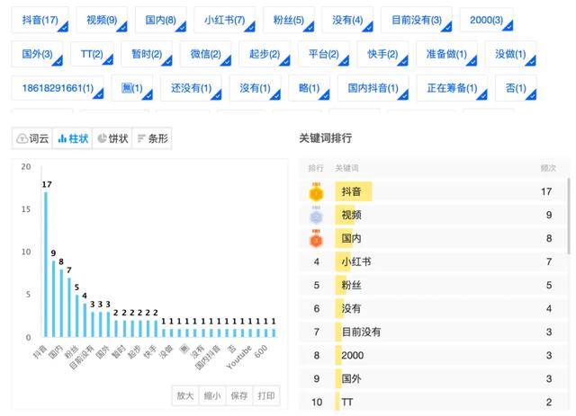
Task: Toggle the 沒有(1) keyword chip
Action: (255, 88)
